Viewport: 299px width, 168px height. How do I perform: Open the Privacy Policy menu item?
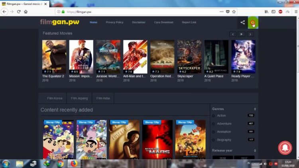point(114,22)
